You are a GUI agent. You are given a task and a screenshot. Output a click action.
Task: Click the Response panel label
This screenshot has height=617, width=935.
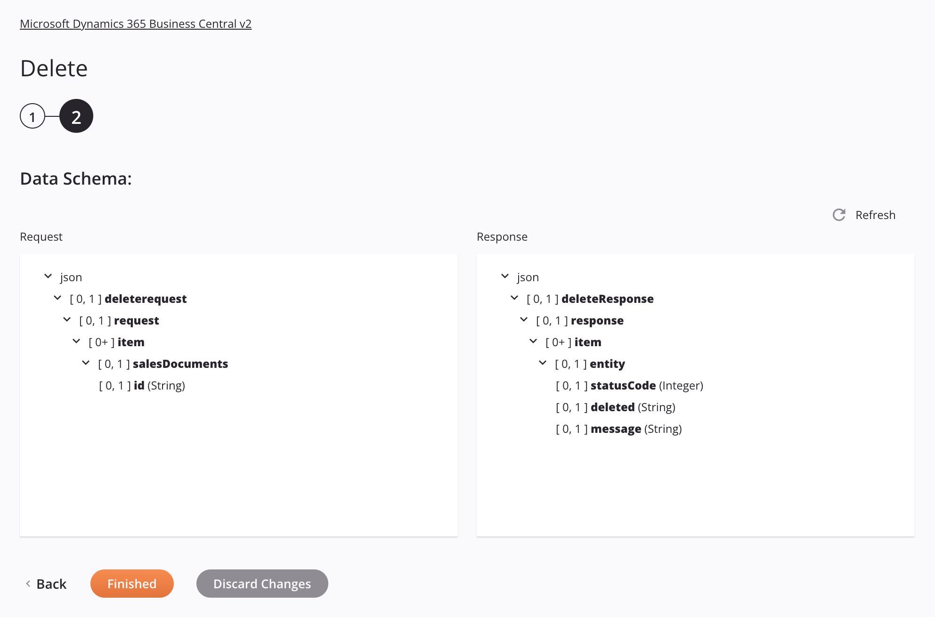tap(503, 236)
